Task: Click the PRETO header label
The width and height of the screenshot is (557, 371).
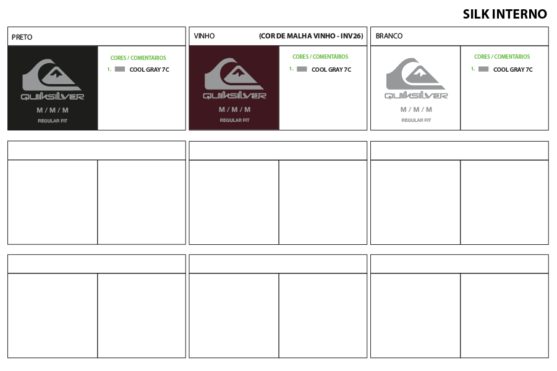Action: [22, 37]
